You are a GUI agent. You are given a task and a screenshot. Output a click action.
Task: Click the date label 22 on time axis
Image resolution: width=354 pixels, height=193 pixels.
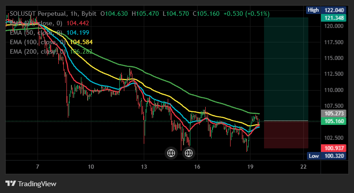[304, 167]
